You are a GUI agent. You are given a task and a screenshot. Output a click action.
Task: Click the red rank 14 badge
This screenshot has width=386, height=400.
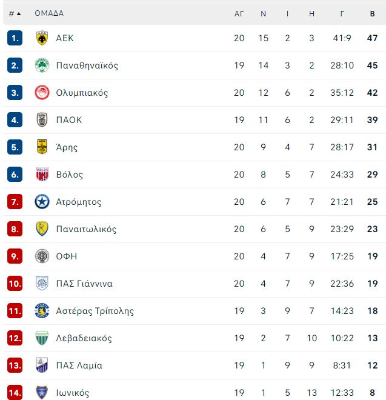click(x=15, y=393)
